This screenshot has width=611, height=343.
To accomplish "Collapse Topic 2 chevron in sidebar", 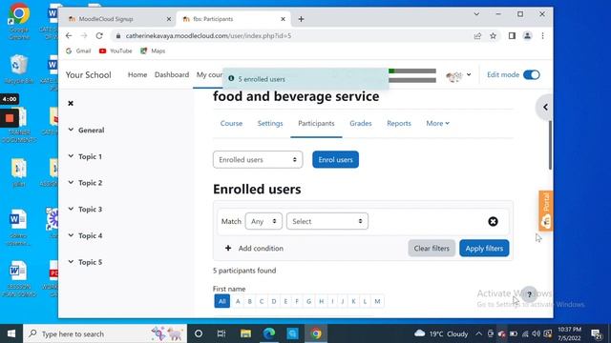I will click(x=71, y=182).
